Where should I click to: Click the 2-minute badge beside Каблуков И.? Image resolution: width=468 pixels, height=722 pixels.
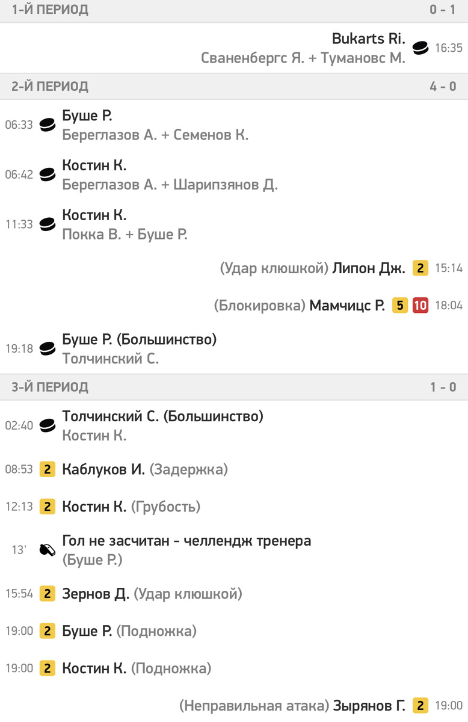[48, 469]
